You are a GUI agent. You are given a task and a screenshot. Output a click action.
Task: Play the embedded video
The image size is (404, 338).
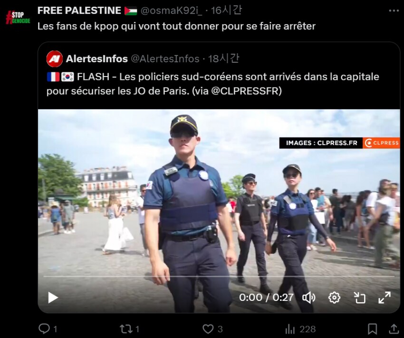click(53, 298)
